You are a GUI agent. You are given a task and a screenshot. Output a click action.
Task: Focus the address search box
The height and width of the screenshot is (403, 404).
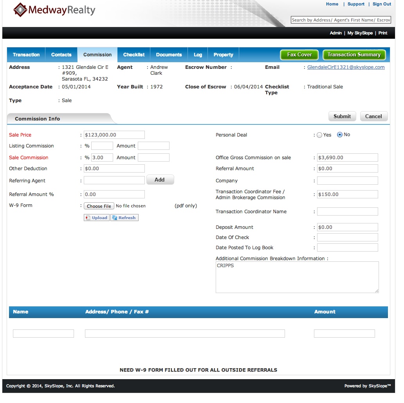coord(341,20)
